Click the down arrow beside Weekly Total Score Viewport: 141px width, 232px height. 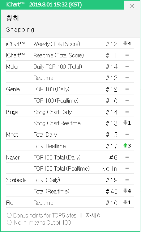pyautogui.click(x=125, y=43)
